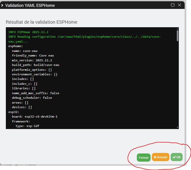Click the 'includes_c: []' line
This screenshot has width=191, height=170.
[x=25, y=84]
